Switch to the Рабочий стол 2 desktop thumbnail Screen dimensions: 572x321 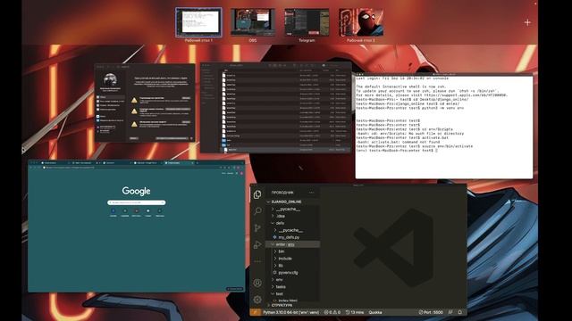[361, 22]
